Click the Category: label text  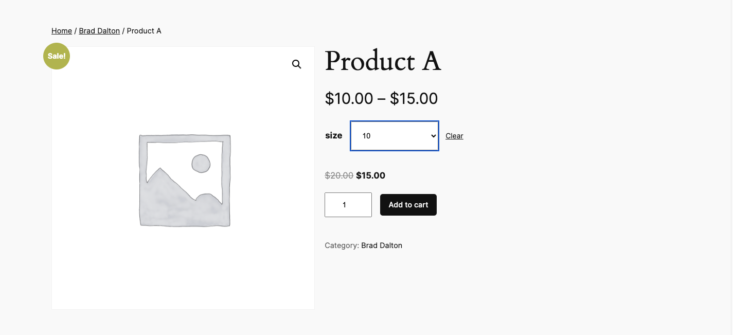342,245
